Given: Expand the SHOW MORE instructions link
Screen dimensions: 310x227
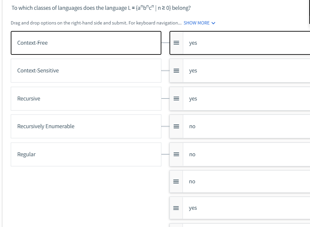Looking at the screenshot, I should pyautogui.click(x=197, y=23).
